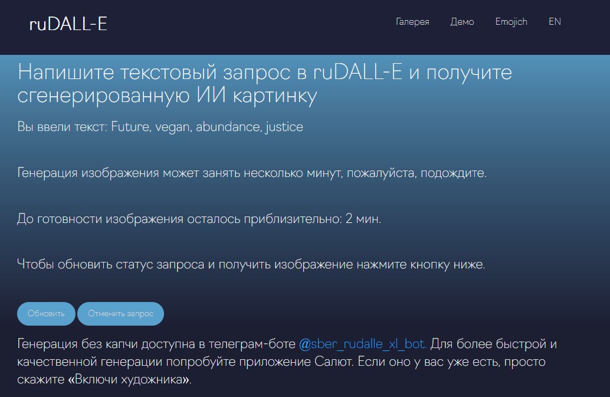Screen dimensions: 610x397
Task: Open the Галерея page
Action: [x=412, y=22]
